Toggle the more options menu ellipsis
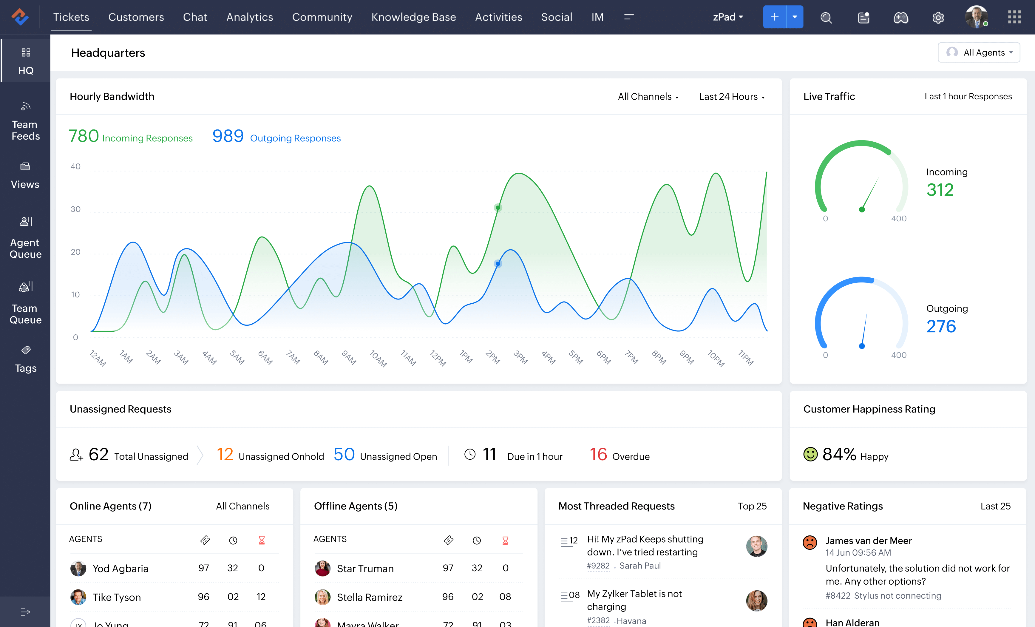The width and height of the screenshot is (1035, 627). 628,16
